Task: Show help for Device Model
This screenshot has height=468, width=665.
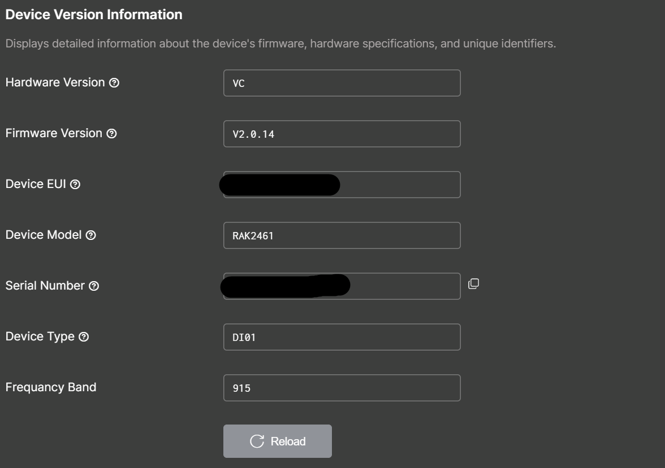Action: click(x=91, y=235)
